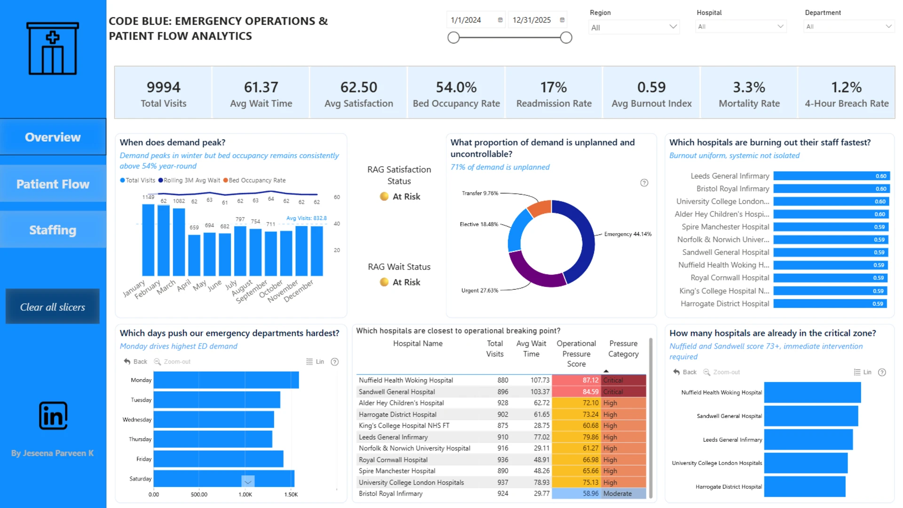Click the LinkedIn icon in sidebar
903x508 pixels.
point(53,416)
